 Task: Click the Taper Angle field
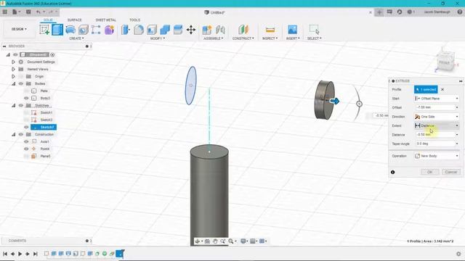point(437,144)
